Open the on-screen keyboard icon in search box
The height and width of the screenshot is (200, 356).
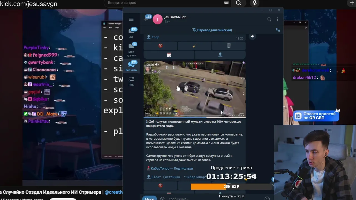pos(226,3)
